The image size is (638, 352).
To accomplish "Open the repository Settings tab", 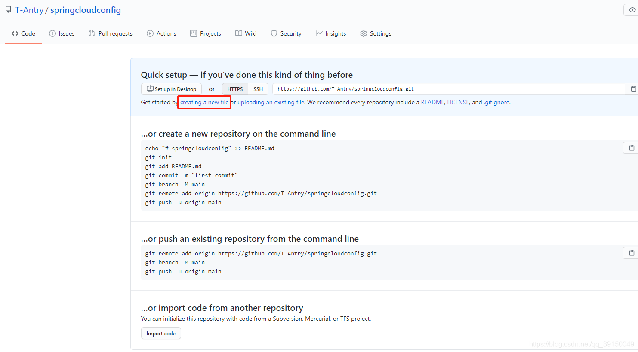I will point(376,33).
